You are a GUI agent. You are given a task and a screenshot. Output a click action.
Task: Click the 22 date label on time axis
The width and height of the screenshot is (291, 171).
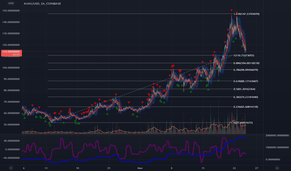(x=234, y=168)
